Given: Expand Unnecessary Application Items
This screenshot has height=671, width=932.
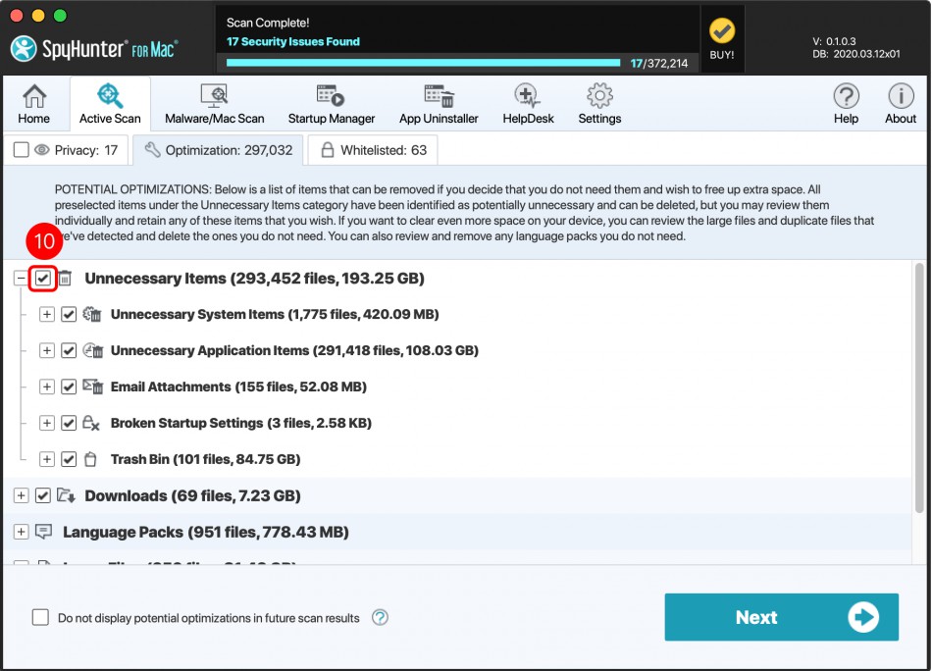Looking at the screenshot, I should (46, 350).
